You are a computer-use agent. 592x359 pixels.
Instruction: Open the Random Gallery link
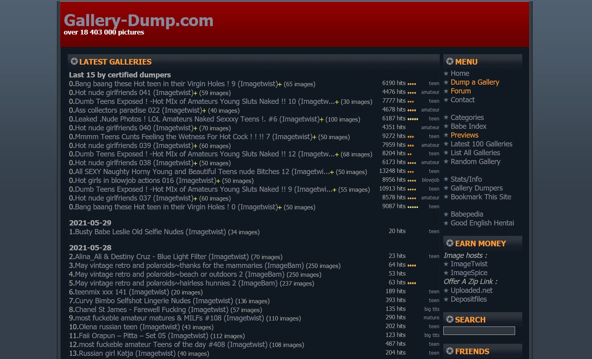point(475,162)
